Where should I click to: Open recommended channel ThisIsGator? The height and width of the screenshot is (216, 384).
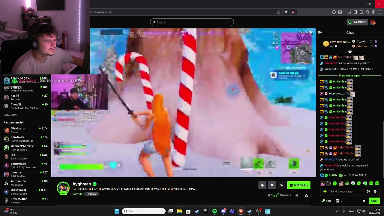[x=25, y=200]
